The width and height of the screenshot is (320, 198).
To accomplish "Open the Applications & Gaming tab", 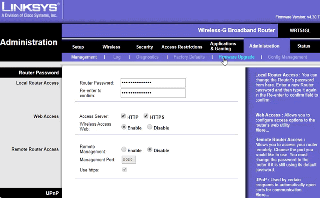I will click(x=223, y=46).
